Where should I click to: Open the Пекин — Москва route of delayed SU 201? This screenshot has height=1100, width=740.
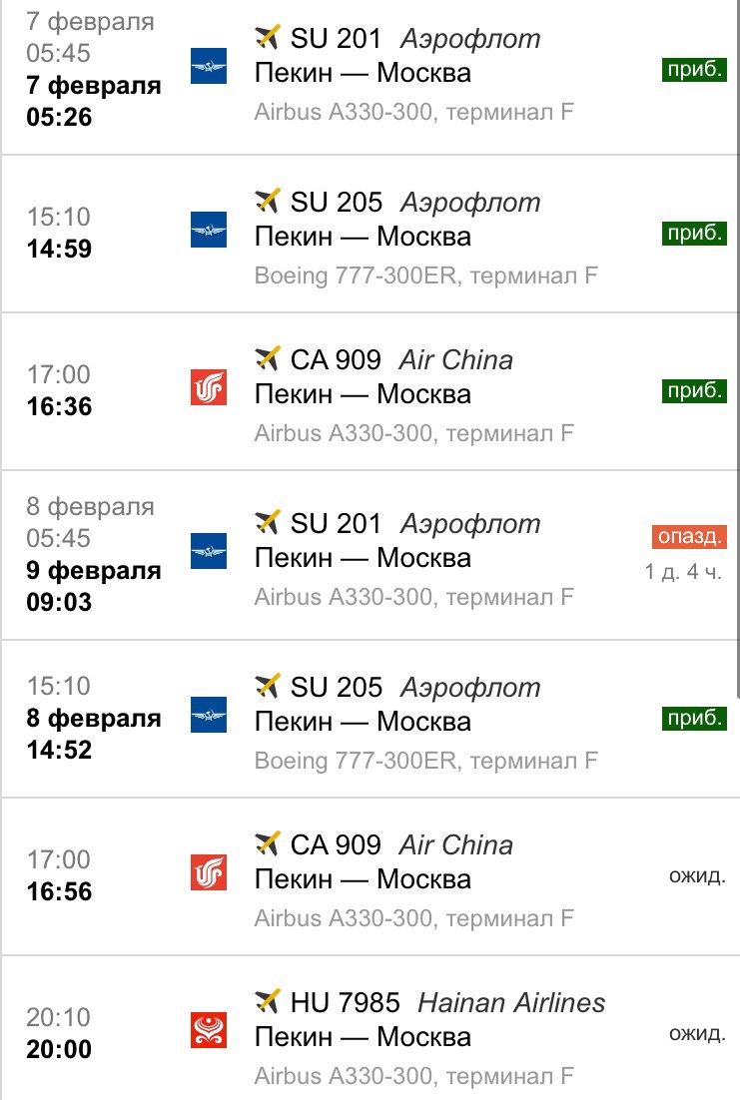(x=363, y=558)
